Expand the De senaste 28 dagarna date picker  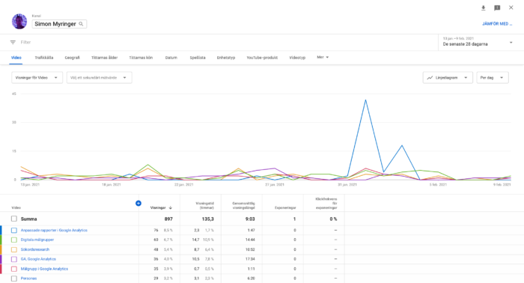coord(478,42)
